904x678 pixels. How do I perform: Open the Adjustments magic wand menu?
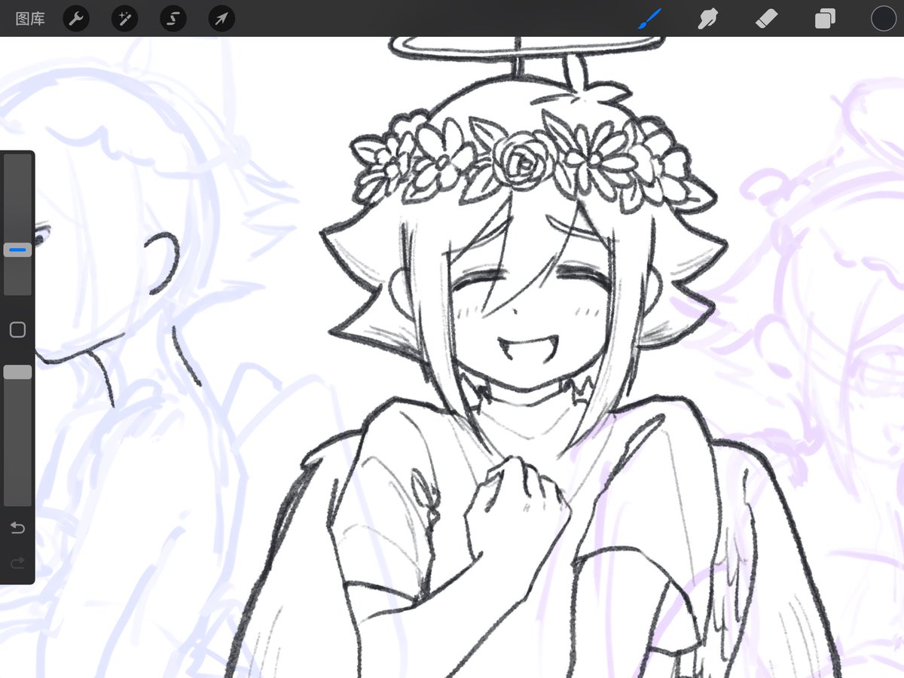tap(124, 19)
